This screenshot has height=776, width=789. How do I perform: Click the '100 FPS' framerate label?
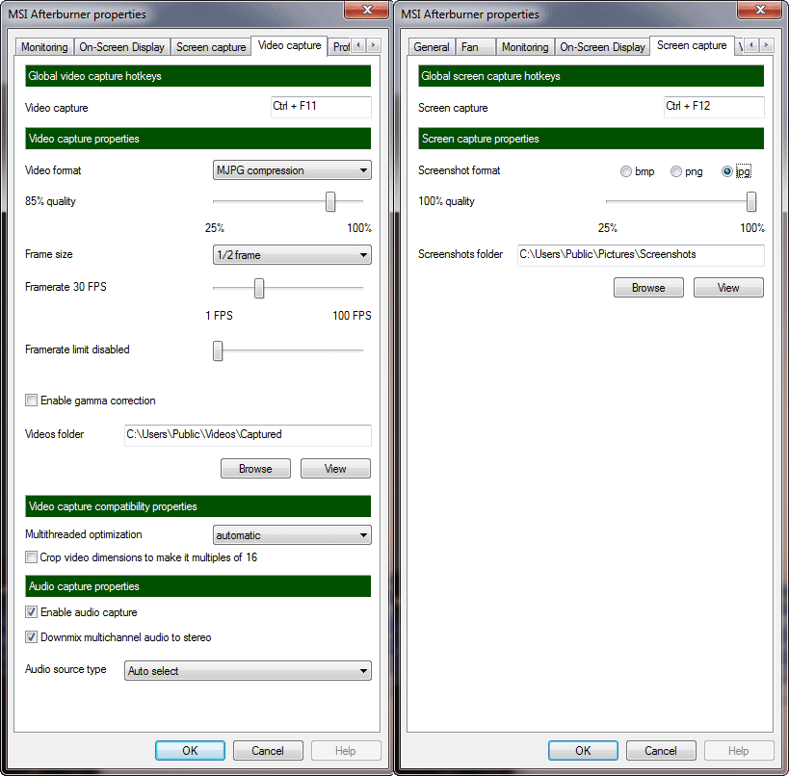click(352, 316)
